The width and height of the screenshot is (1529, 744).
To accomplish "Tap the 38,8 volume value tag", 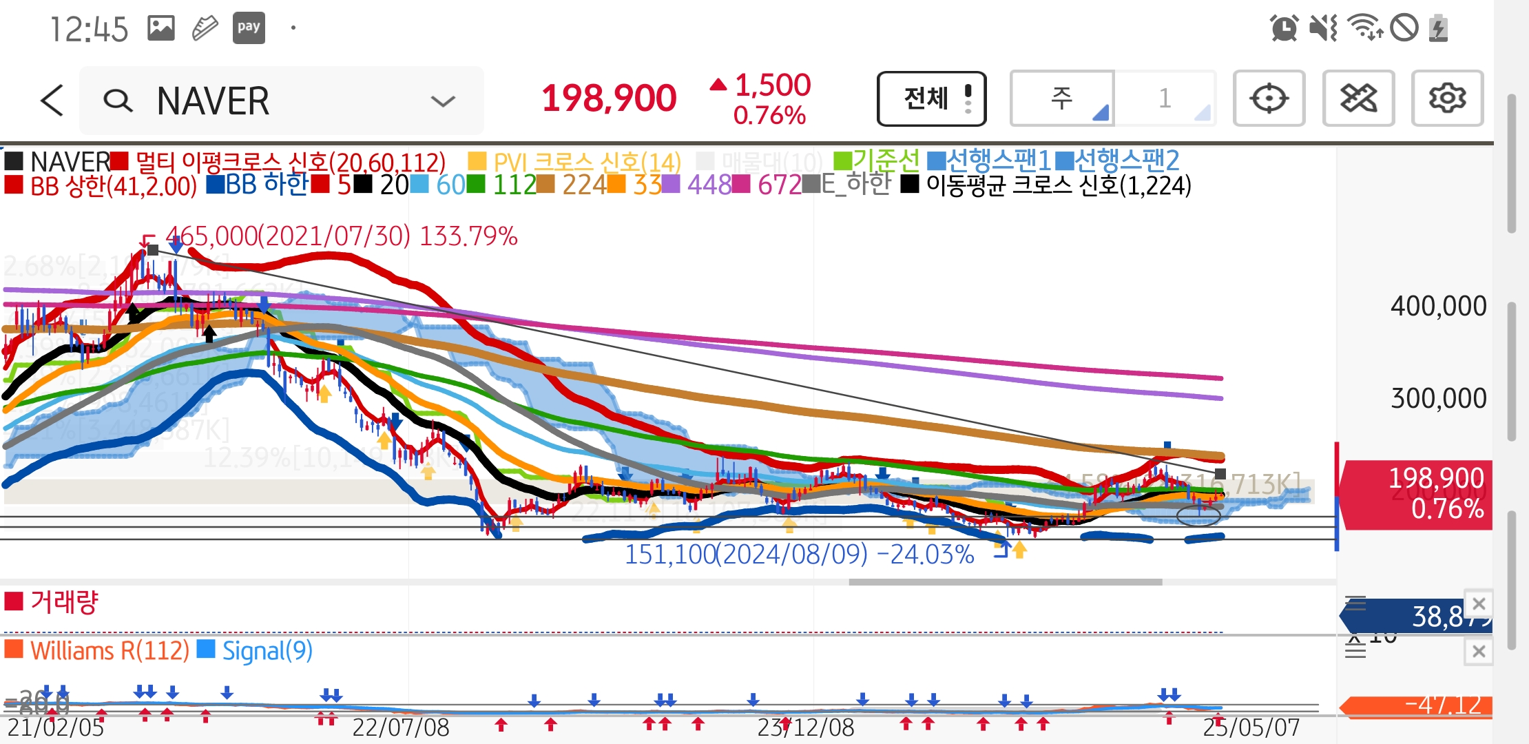I will [1415, 616].
